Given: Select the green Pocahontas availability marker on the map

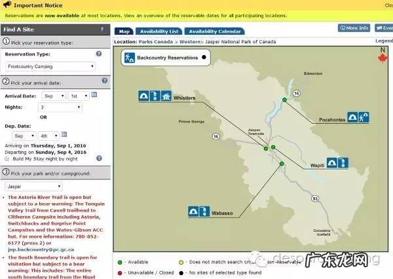Looking at the screenshot, I should tap(284, 100).
